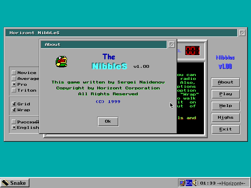View the Highs score table
Screen dimensions: 251x188
click(x=226, y=117)
